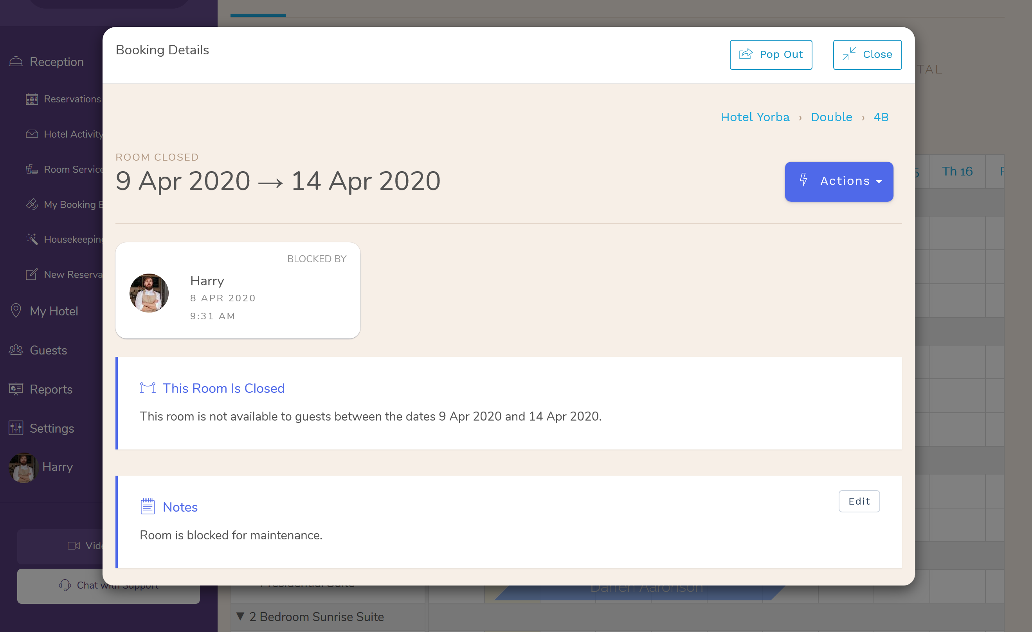This screenshot has width=1032, height=632.
Task: Click the bed/room icon next to closed notice
Action: 148,388
